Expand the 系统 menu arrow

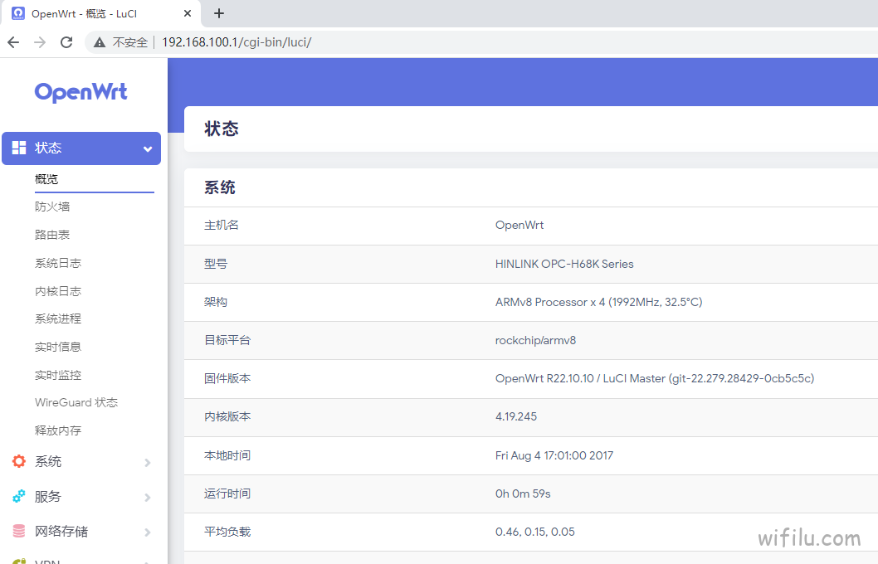point(147,463)
